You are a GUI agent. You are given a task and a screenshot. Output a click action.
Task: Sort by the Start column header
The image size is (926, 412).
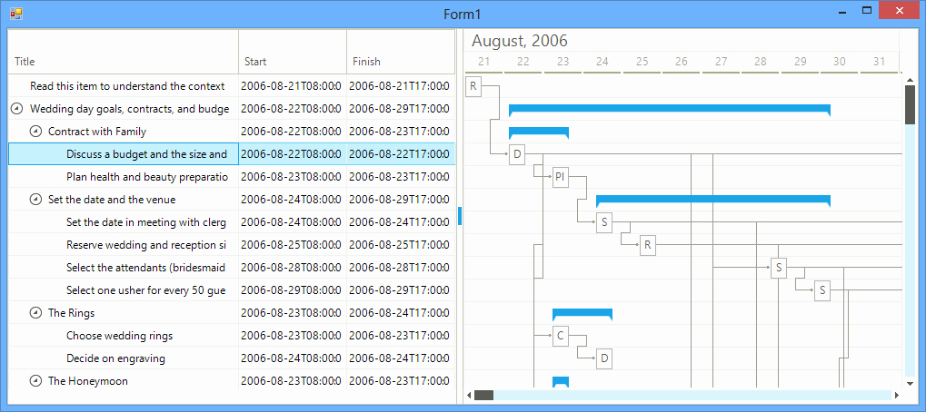pyautogui.click(x=293, y=52)
